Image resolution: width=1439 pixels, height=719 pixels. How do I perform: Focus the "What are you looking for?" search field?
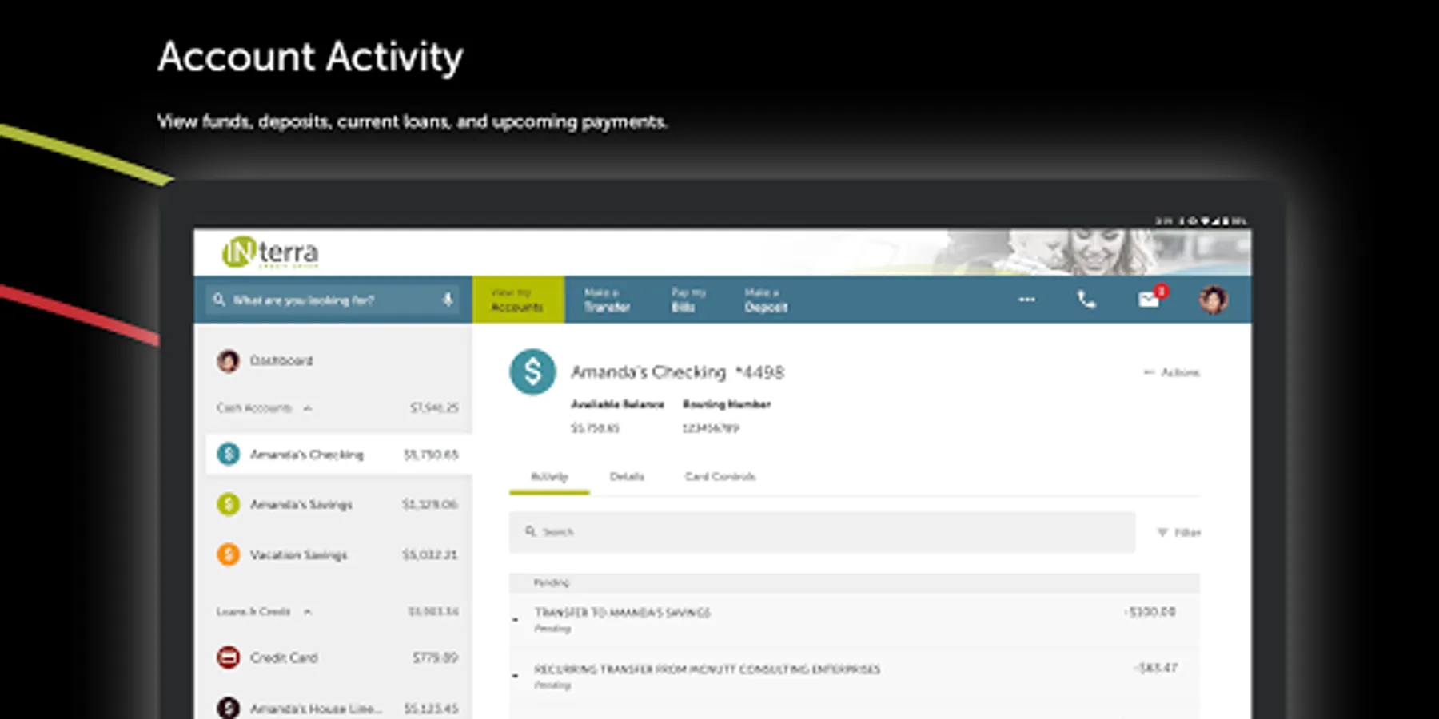coord(333,300)
